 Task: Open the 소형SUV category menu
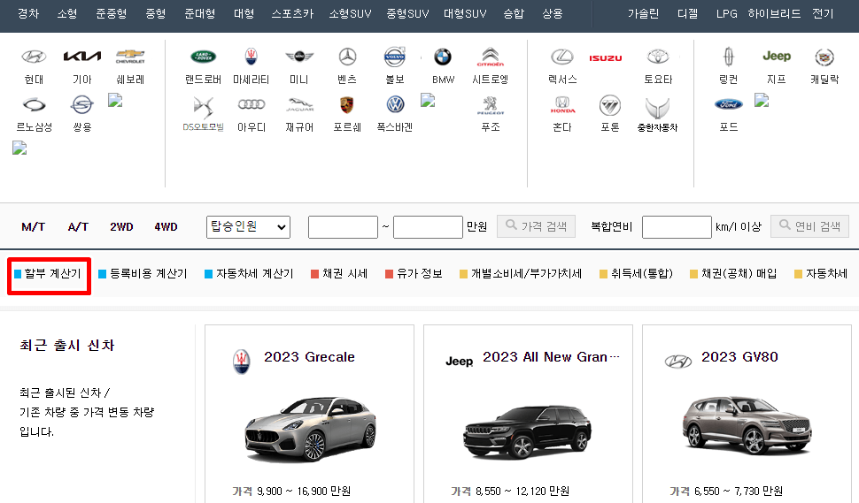[x=350, y=13]
